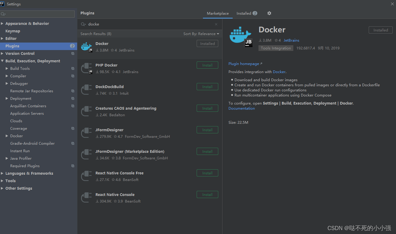Click the React Native Console Free plugin icon

86,176
